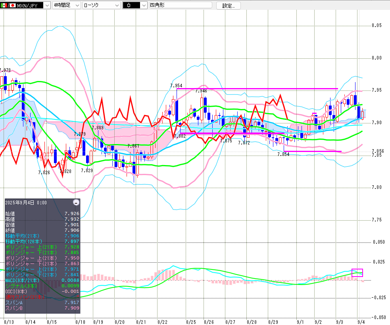Click the 安値 value 7.901
This screenshot has height=325, width=390.
(72, 225)
